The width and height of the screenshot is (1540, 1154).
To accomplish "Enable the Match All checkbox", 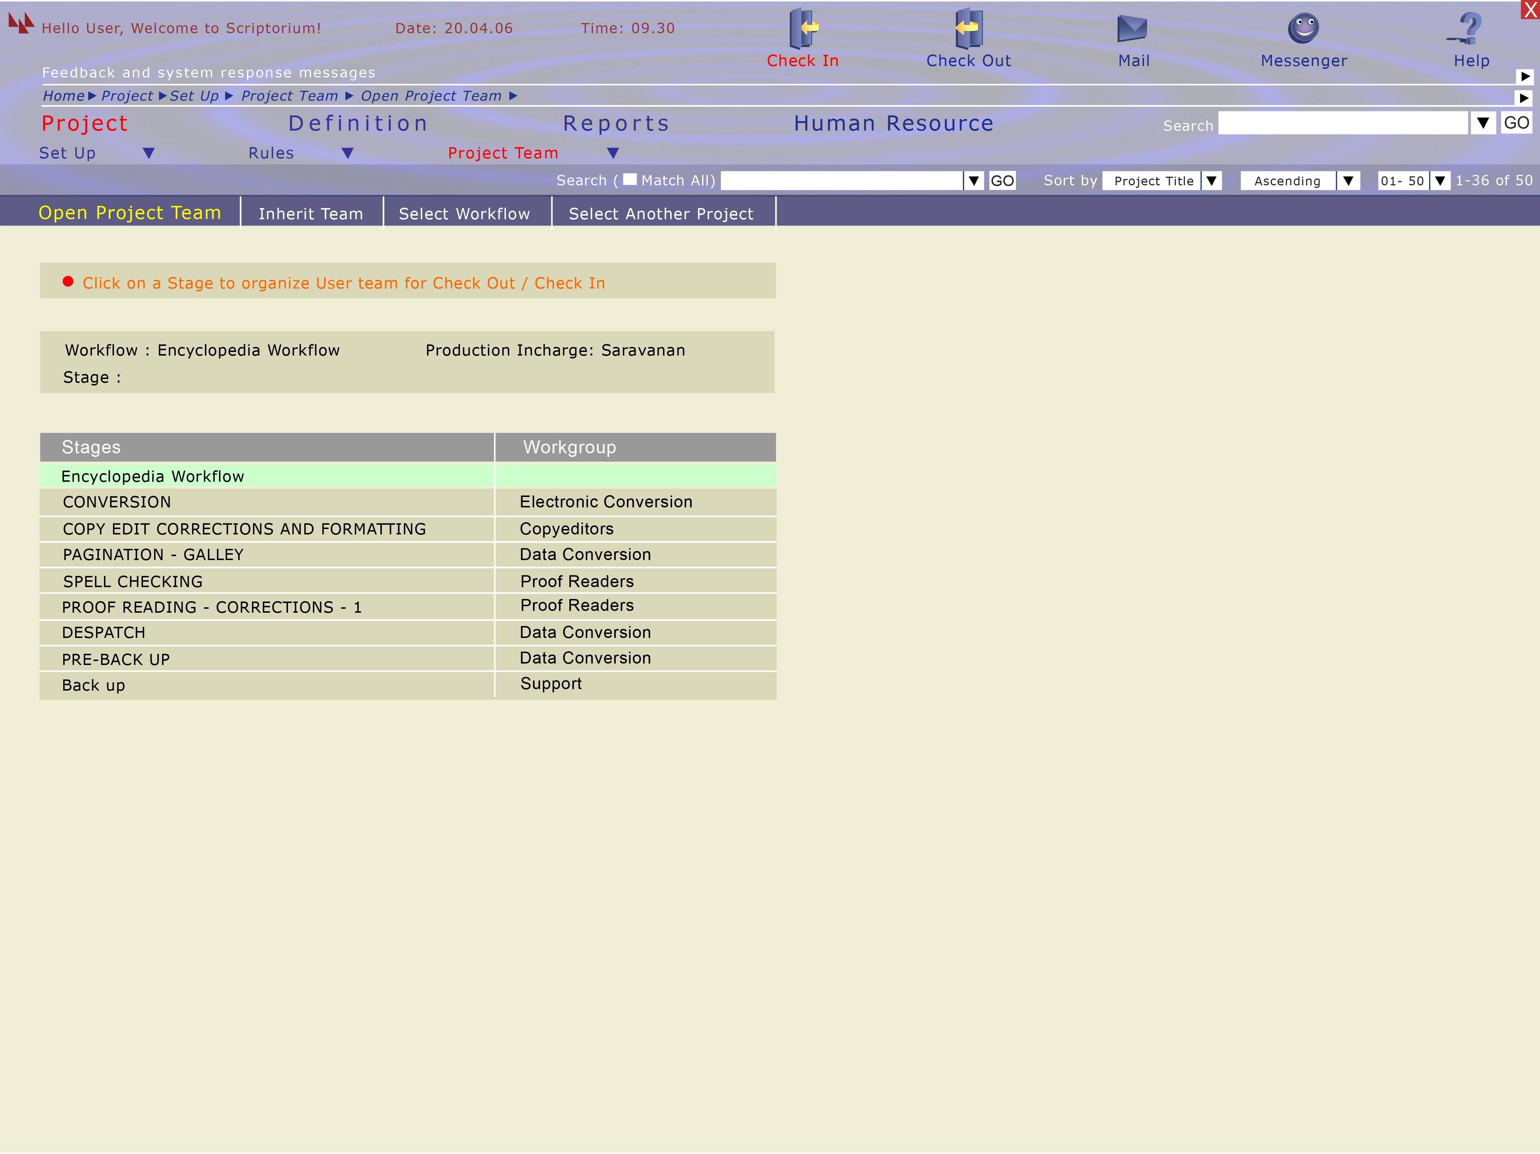I will [629, 180].
